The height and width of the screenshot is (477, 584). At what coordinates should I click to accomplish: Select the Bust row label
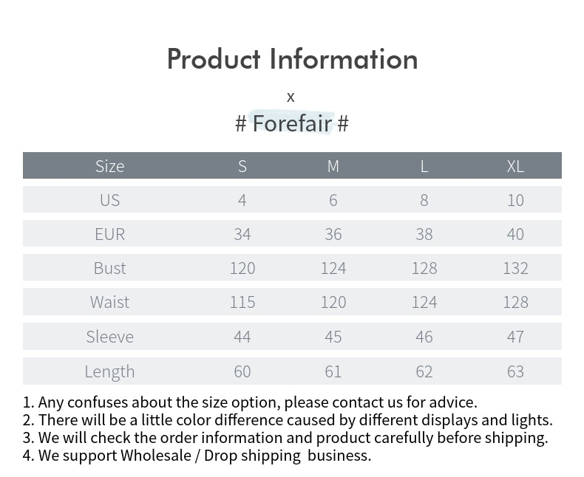109,268
